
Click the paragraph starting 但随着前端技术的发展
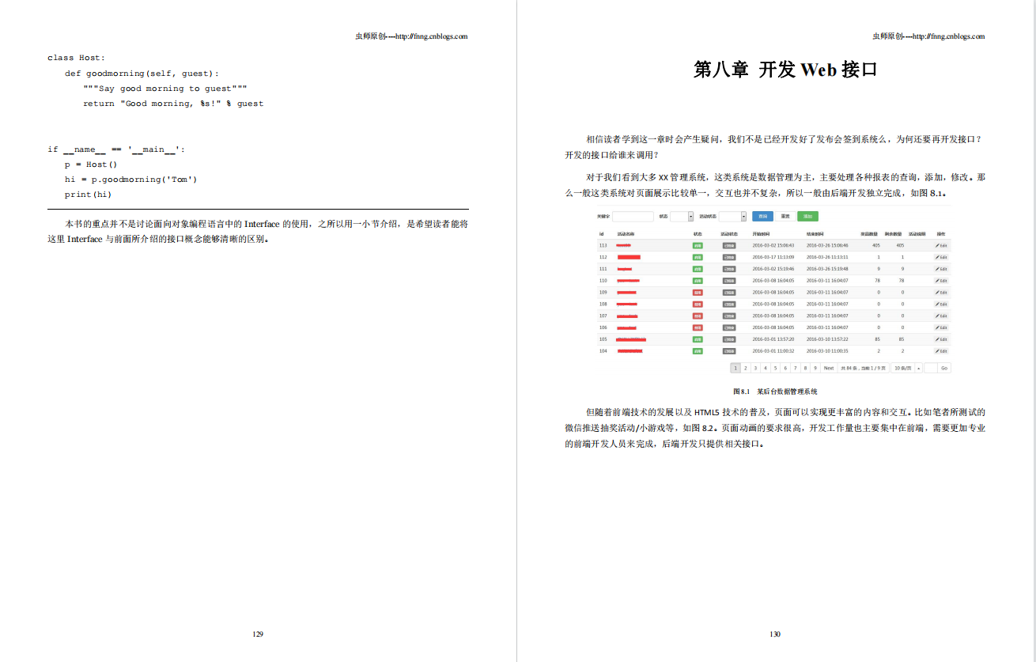click(775, 428)
